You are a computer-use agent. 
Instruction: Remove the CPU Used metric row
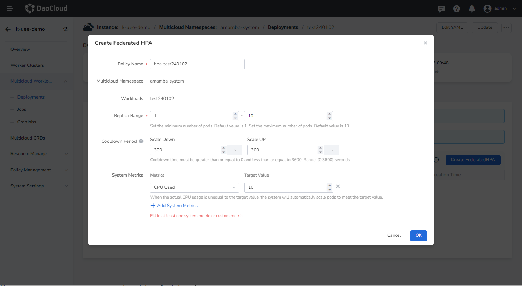338,187
